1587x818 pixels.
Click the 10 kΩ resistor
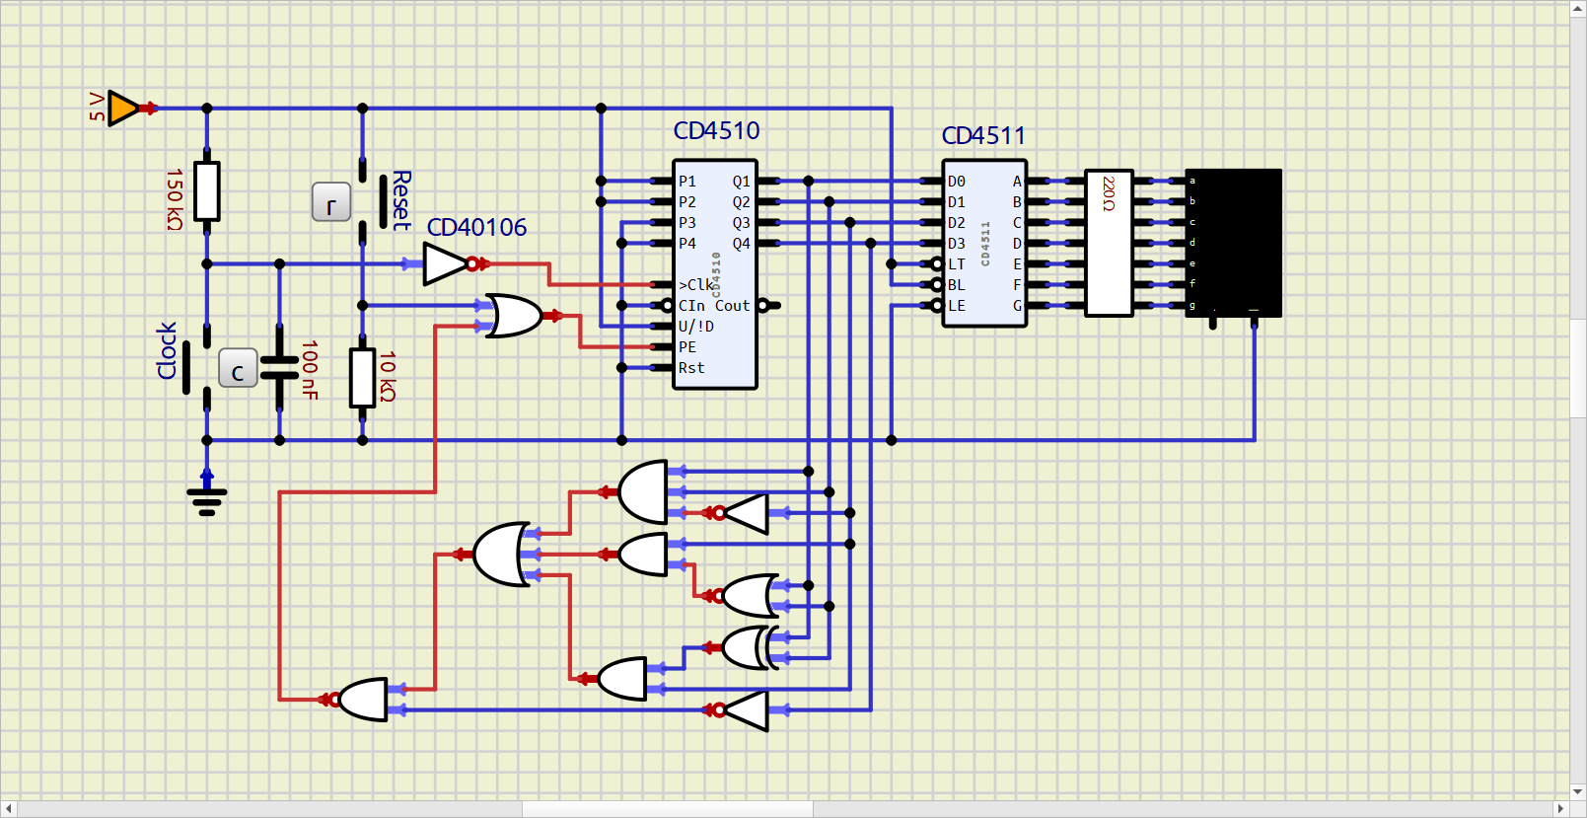363,377
